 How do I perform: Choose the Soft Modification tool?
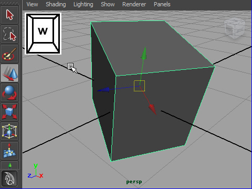[9, 151]
